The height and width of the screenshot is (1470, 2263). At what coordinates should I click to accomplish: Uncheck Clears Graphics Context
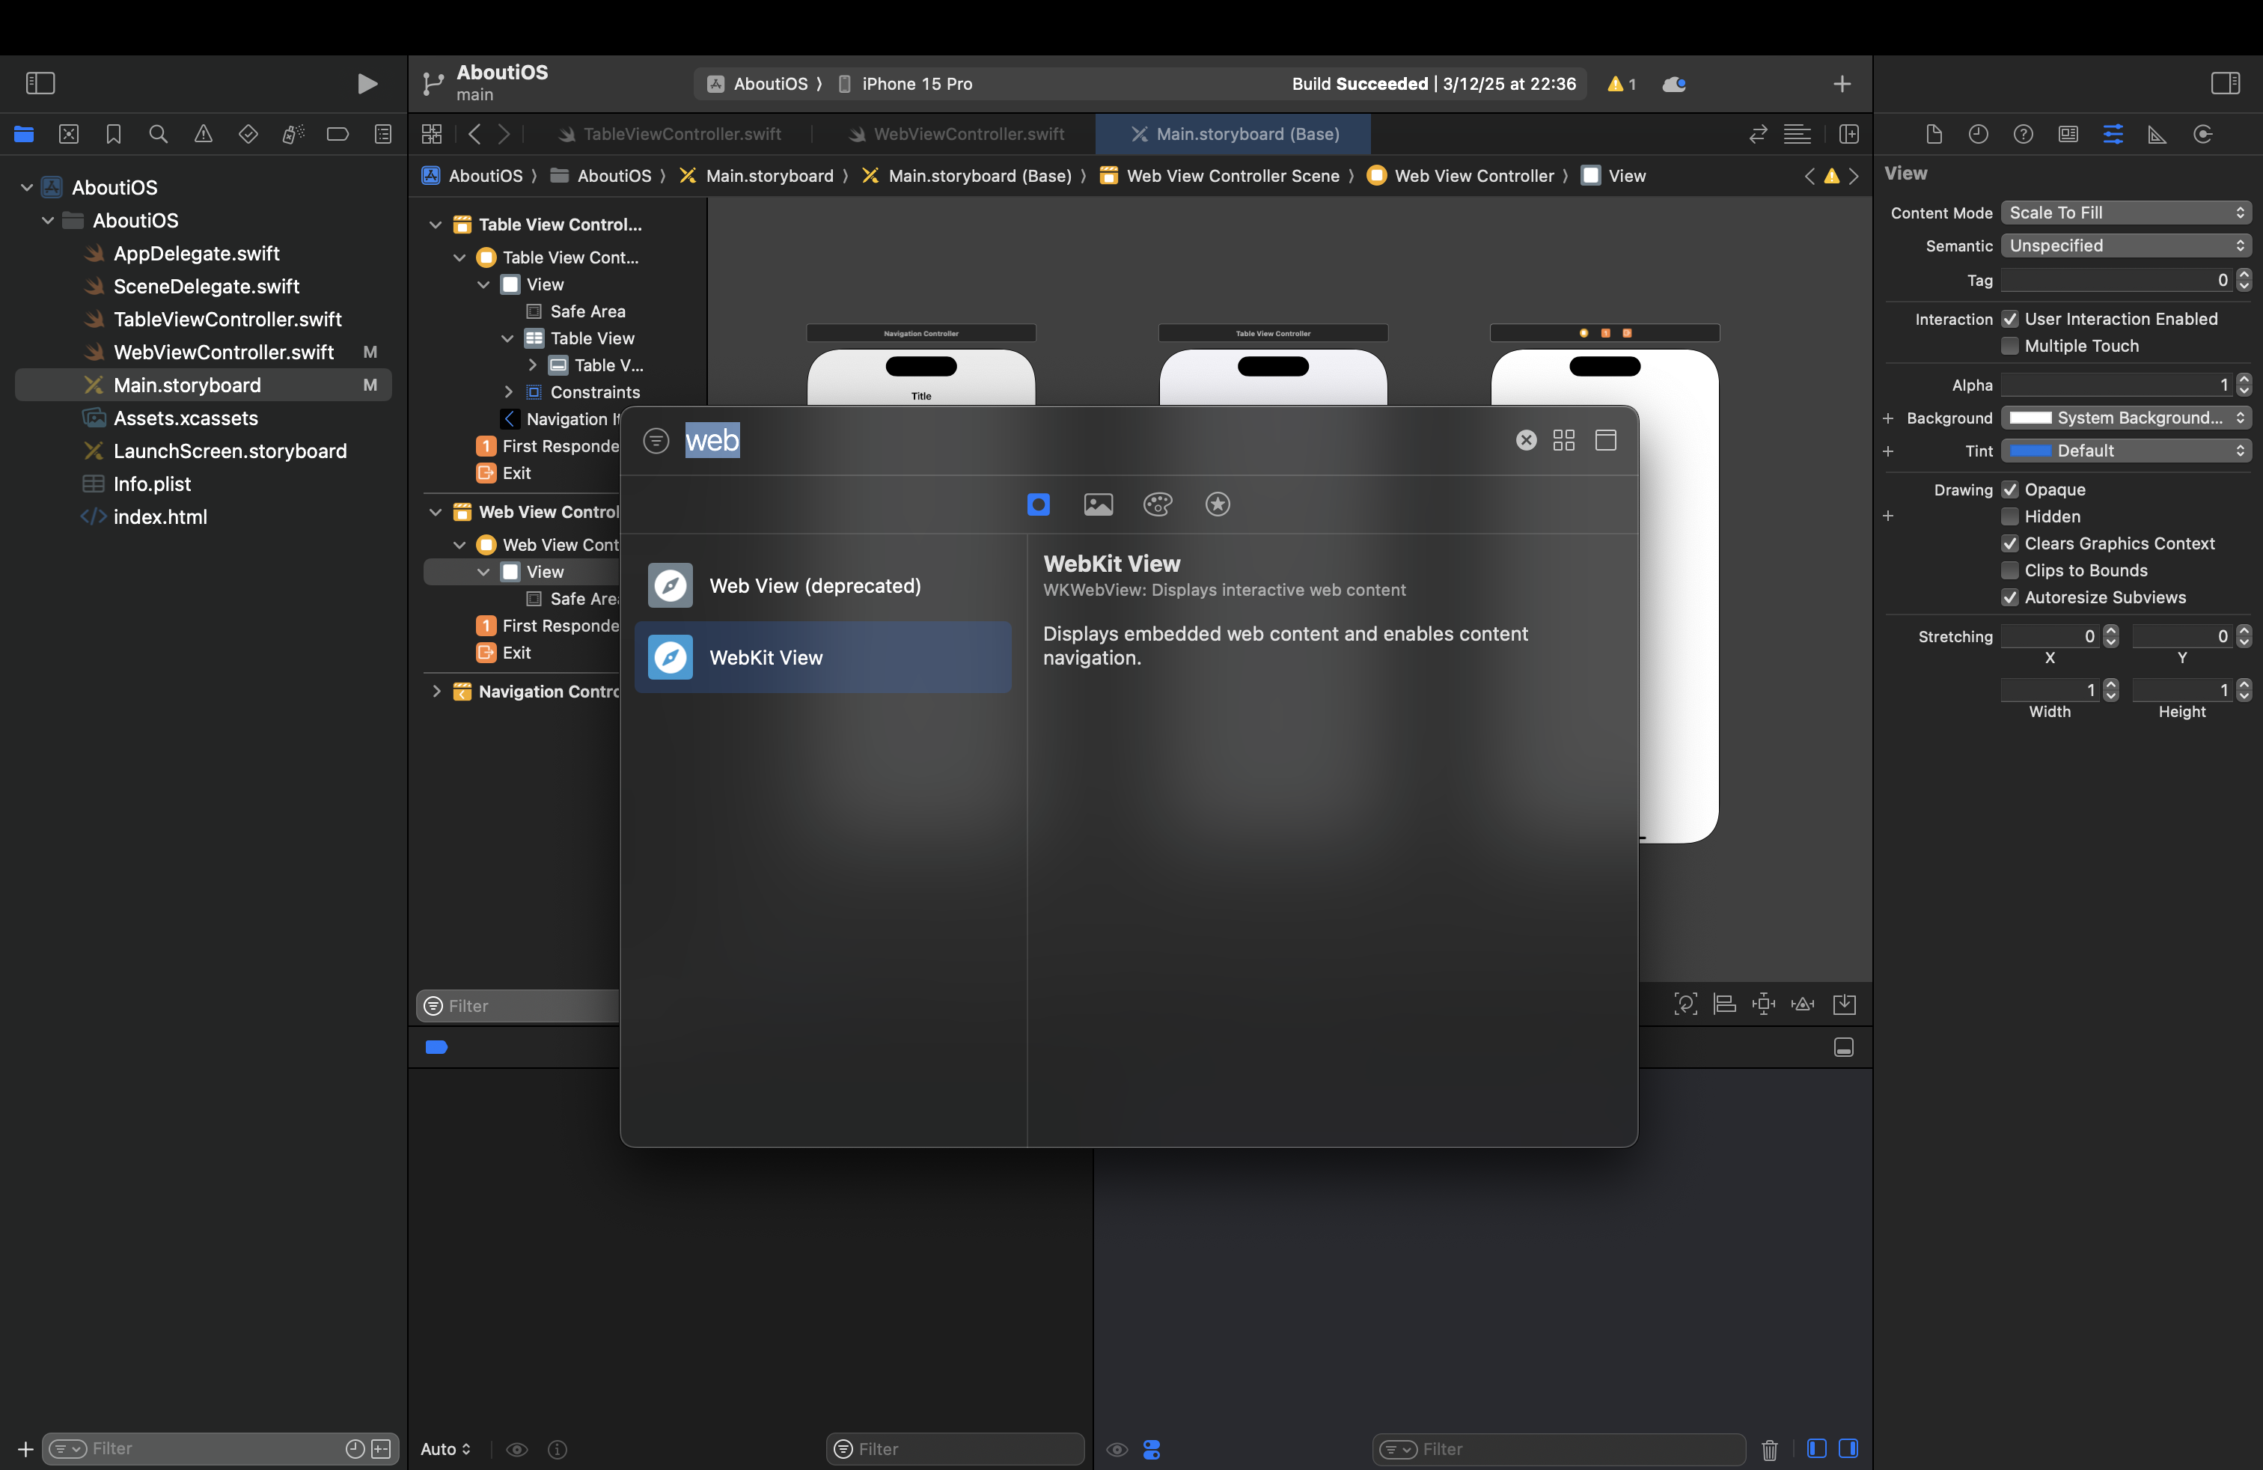pos(2010,543)
